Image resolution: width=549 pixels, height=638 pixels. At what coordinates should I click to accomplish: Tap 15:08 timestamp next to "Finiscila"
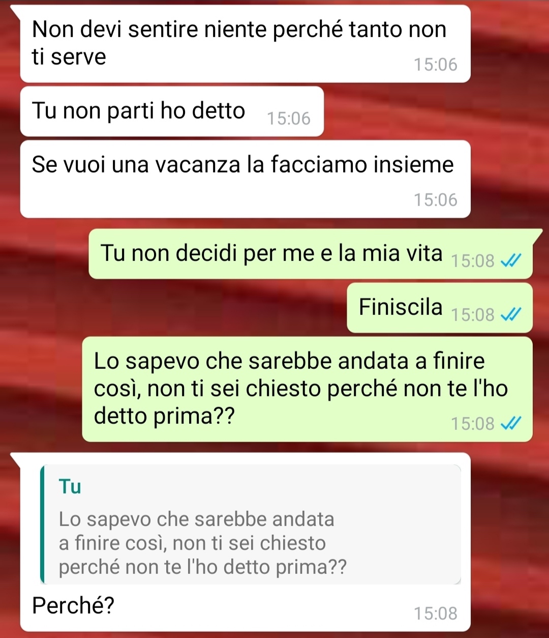pos(473,315)
